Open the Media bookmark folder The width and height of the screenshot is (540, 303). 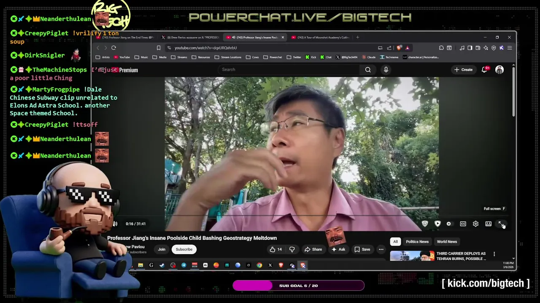[x=159, y=57]
